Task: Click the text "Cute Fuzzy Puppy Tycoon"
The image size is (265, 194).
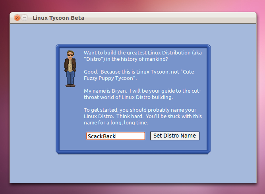Action: 139,75
